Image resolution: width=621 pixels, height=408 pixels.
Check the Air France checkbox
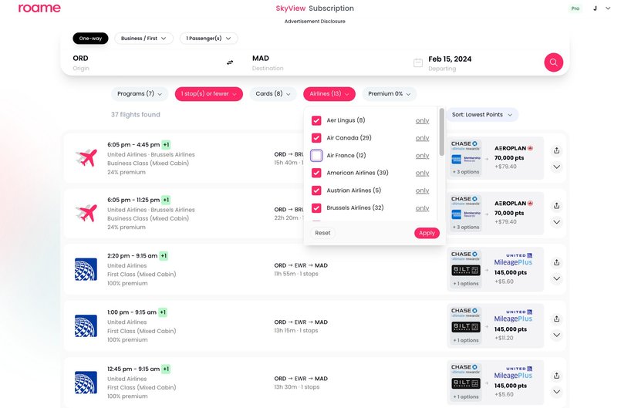(316, 156)
